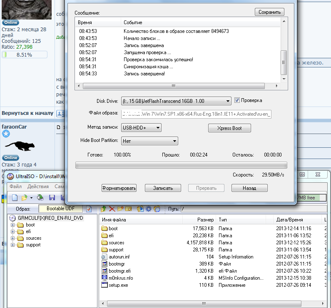Open the dropdown arrow beside the Open icon
Image resolution: width=331 pixels, height=308 pixels.
(x=32, y=198)
